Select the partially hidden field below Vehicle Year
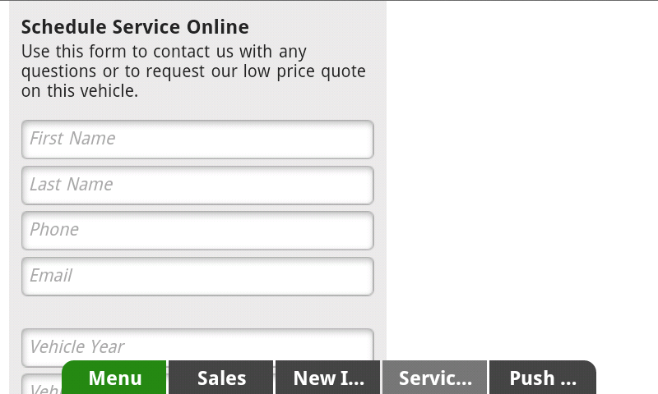Screen dimensions: 658x394 point(41,384)
